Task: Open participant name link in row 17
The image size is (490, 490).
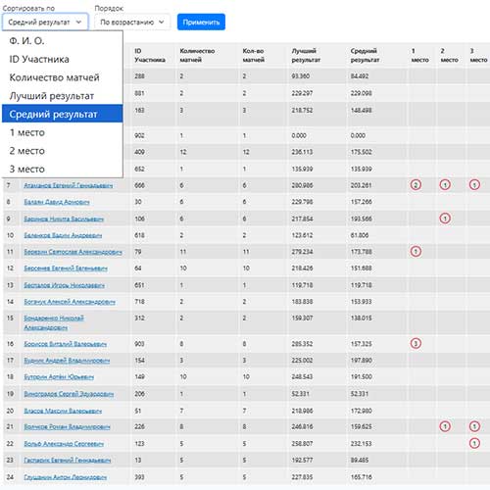Action: tap(67, 361)
